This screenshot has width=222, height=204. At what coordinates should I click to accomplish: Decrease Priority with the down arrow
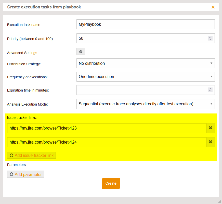tap(210, 40)
